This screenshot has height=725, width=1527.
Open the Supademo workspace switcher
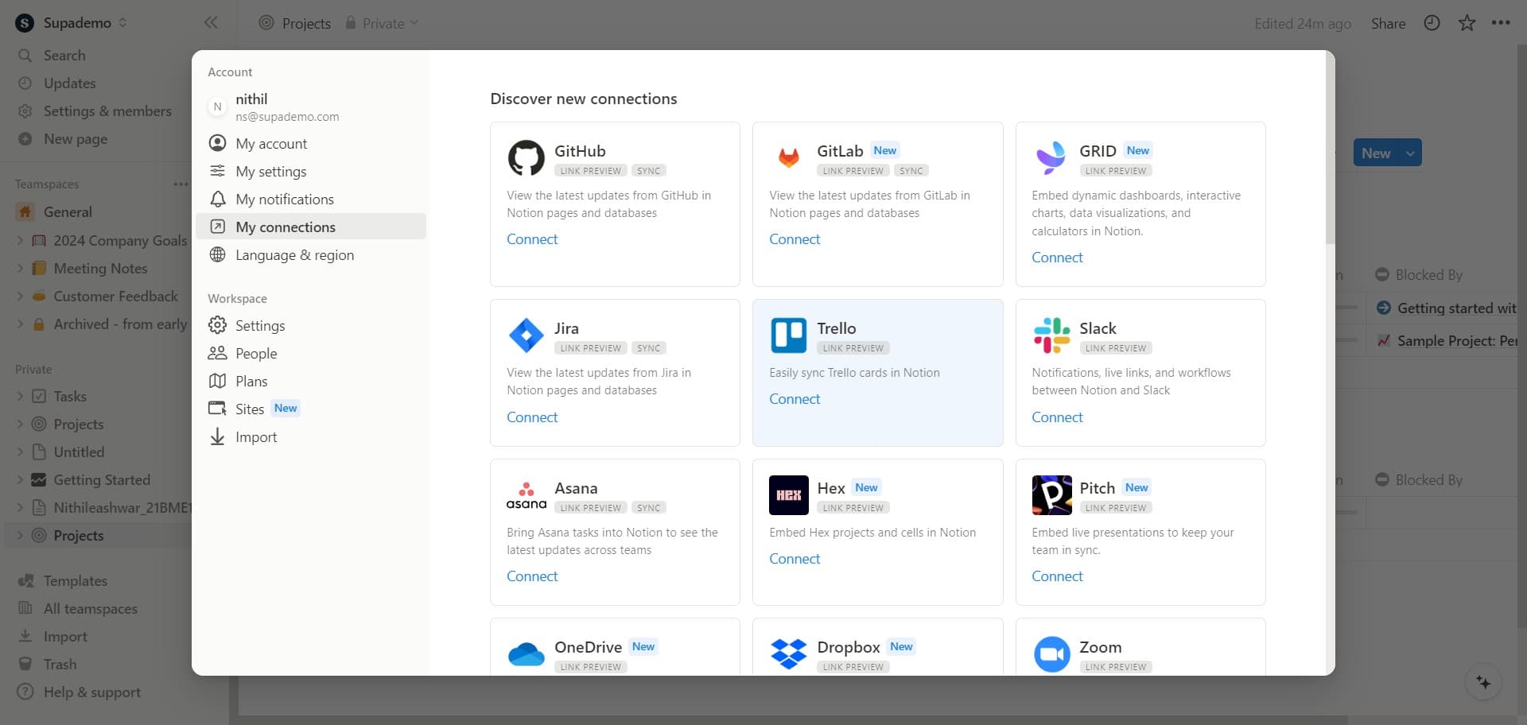[x=72, y=23]
